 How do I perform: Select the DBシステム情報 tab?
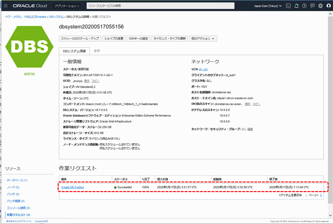click(x=74, y=51)
